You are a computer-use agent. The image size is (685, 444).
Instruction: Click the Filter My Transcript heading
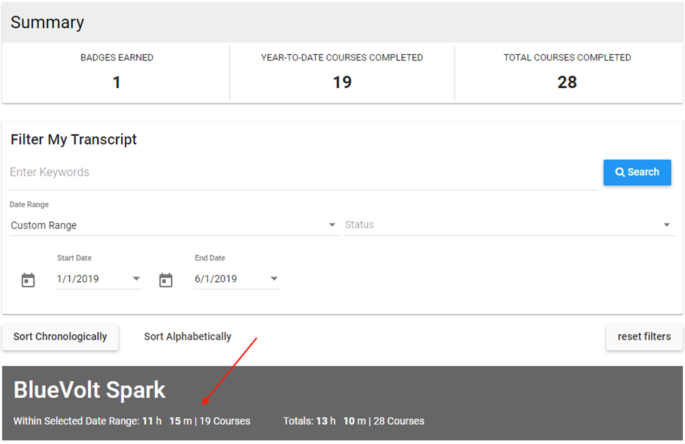73,139
